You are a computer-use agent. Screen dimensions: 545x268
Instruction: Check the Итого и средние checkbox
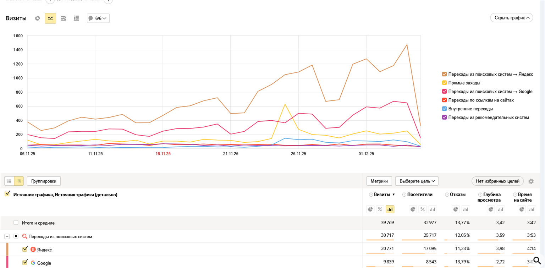16,223
